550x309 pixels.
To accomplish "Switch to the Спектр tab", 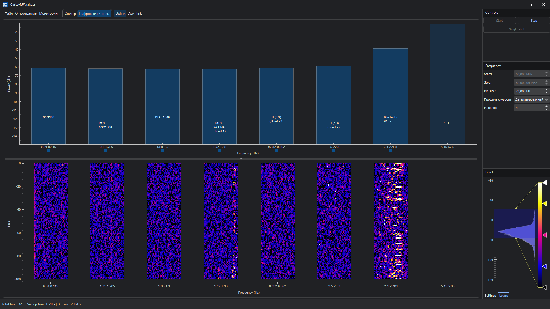I will pyautogui.click(x=70, y=14).
